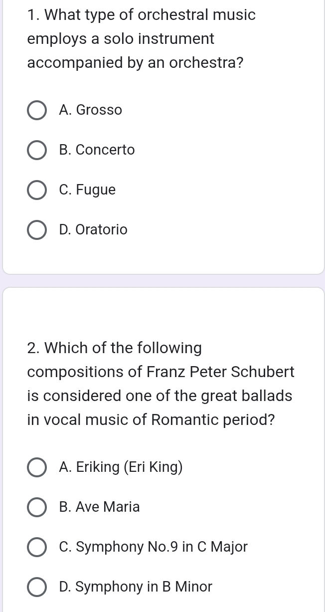Select radio button for "A. Eriking (Eri King)"
Viewport: 325px width, 612px height.
point(37,467)
